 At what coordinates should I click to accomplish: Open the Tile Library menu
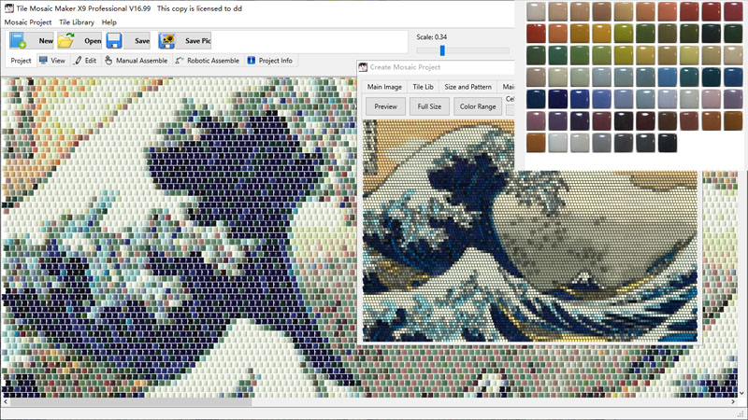77,22
